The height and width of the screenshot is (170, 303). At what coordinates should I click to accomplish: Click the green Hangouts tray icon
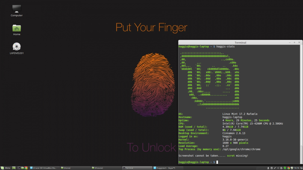[285, 168]
